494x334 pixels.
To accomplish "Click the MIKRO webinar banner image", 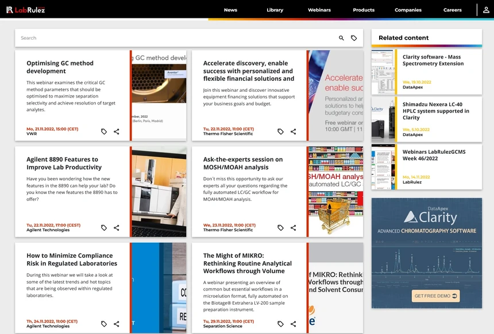I will click(x=336, y=288).
